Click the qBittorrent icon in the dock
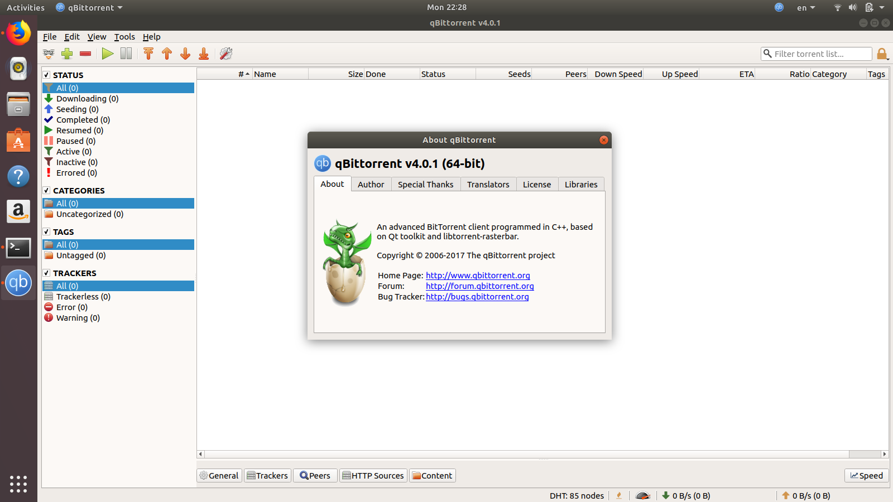 (x=18, y=283)
